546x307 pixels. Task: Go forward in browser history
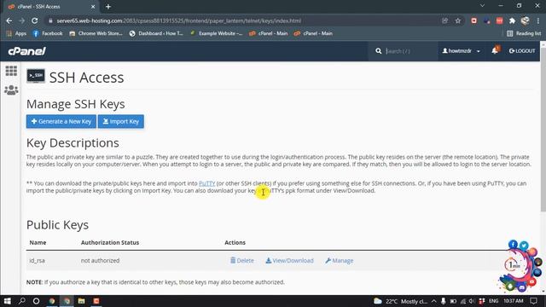[22, 20]
